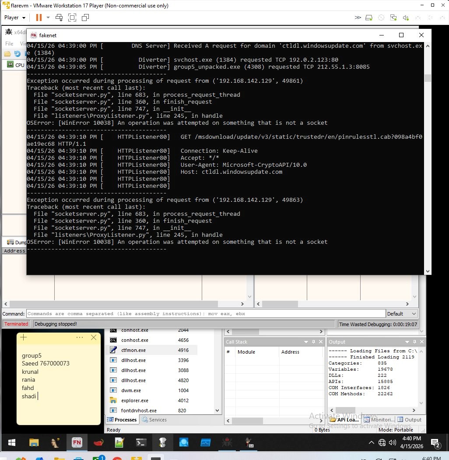Click the 'Saeed 767000073' line in sticky note

[46, 363]
